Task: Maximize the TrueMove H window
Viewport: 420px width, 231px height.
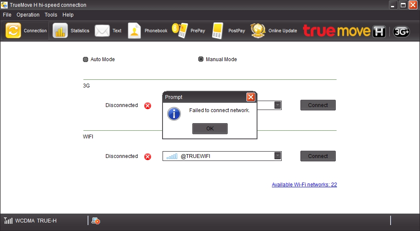Action: [x=403, y=5]
